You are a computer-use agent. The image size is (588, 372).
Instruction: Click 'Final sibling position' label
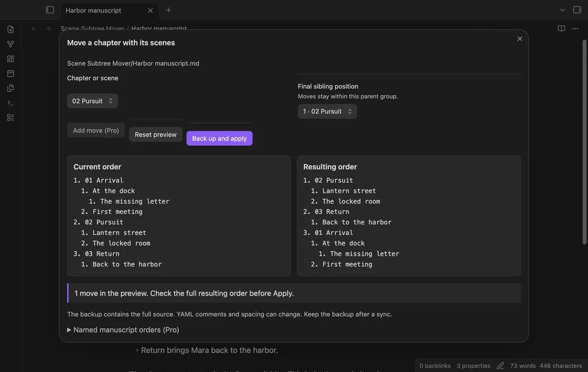coord(328,86)
